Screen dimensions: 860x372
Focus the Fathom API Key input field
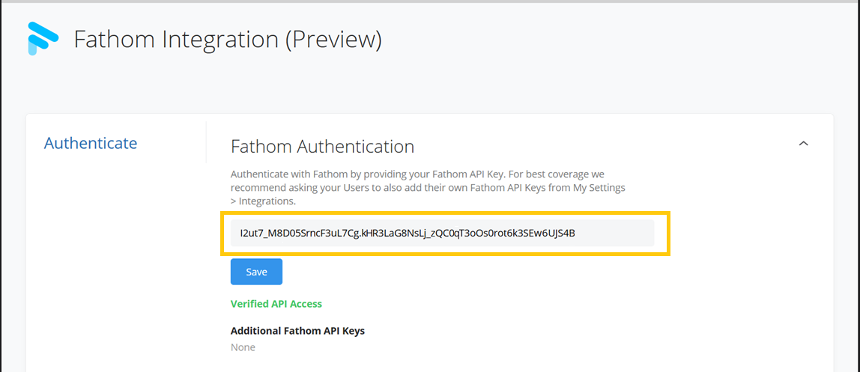coord(442,233)
